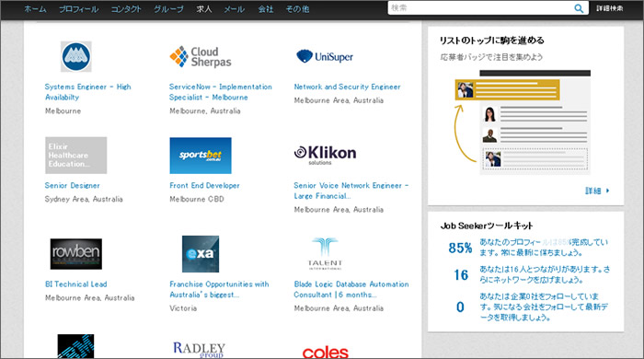Viewport: 644px width, 359px height.
Task: Open Network and Security Engineer listing
Action: (347, 87)
